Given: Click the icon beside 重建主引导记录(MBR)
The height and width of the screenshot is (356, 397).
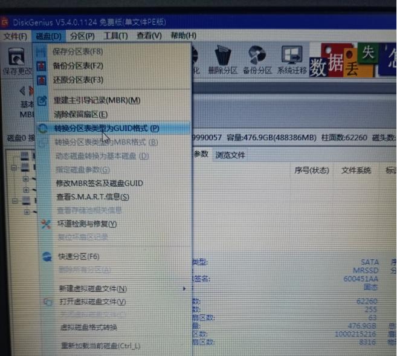Looking at the screenshot, I should point(42,100).
